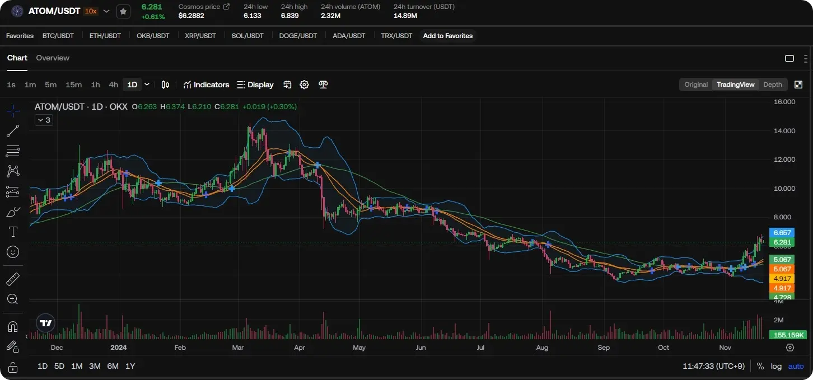Switch to the Chart tab
Viewport: 813px width, 380px height.
coord(17,58)
